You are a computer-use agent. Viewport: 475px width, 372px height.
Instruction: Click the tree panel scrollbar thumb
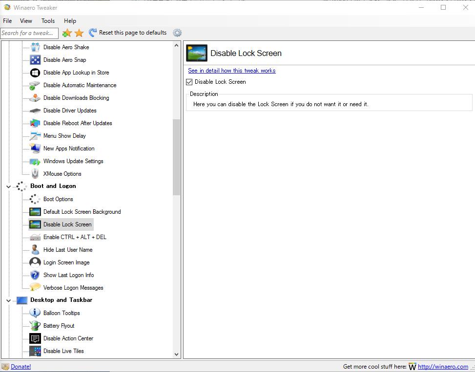pyautogui.click(x=176, y=157)
